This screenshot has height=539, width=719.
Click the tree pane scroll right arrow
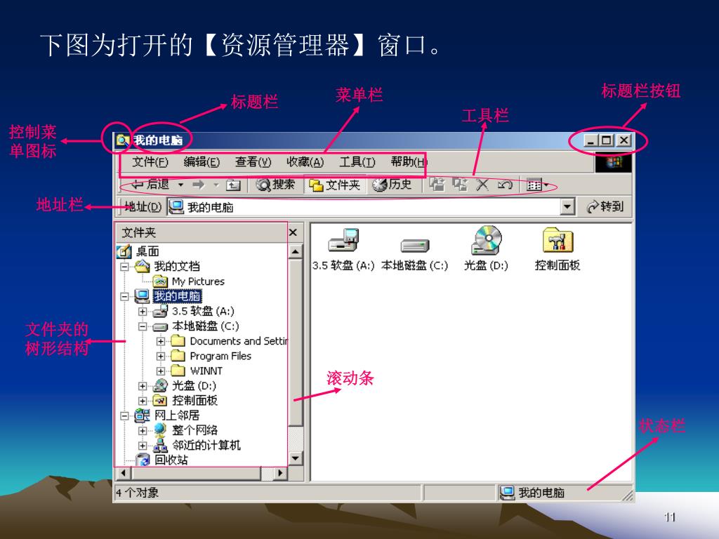point(280,472)
